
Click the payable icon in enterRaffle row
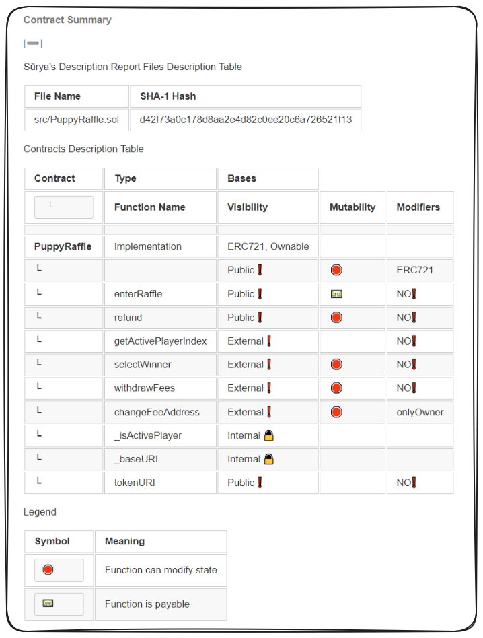336,294
